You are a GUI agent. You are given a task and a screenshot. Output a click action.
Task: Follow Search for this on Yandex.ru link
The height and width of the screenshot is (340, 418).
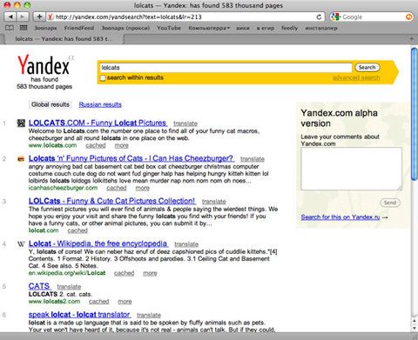pyautogui.click(x=340, y=217)
